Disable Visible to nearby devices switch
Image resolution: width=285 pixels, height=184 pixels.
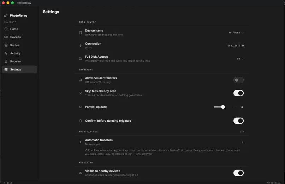click(x=238, y=173)
